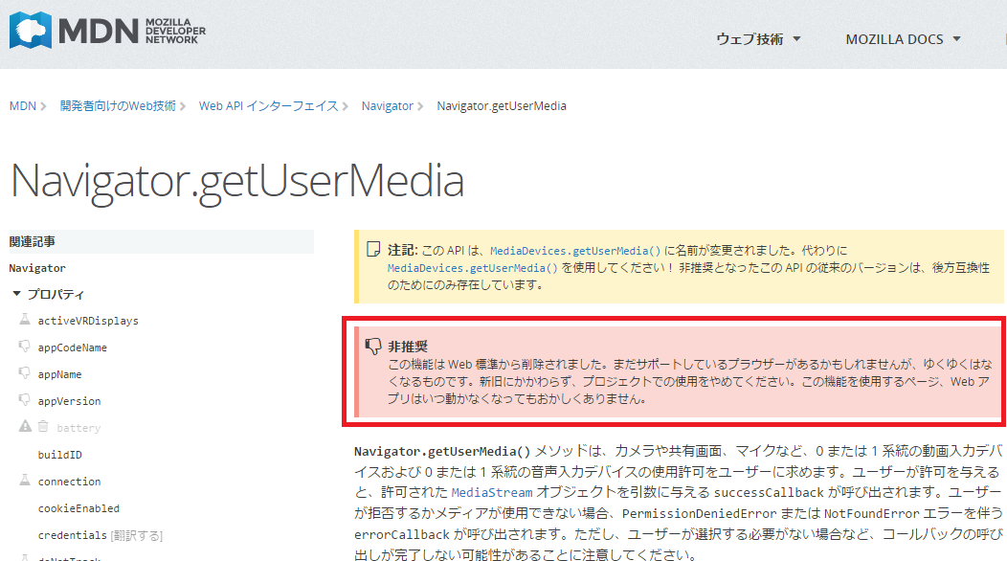Collapse the プロパティ section
The image size is (1007, 561).
15,294
